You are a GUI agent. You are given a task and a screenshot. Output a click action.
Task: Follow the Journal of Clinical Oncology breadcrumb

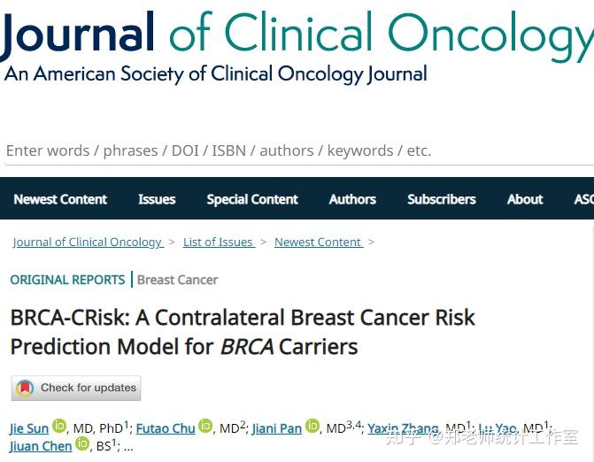87,243
